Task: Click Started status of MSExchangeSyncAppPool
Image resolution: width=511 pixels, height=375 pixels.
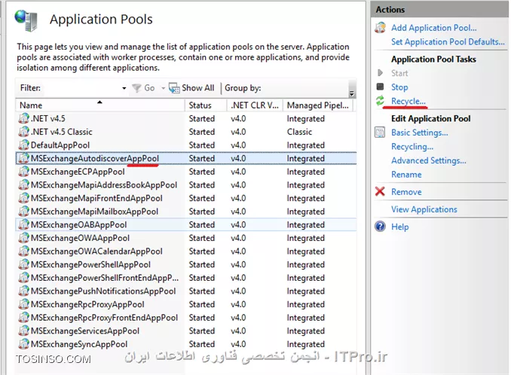Action: [x=202, y=344]
